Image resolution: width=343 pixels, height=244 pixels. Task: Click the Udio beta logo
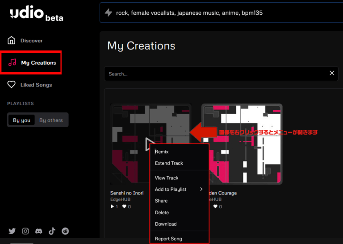point(36,14)
